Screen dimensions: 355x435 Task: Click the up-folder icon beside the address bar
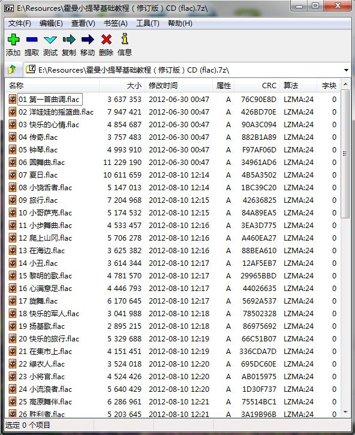coord(12,70)
